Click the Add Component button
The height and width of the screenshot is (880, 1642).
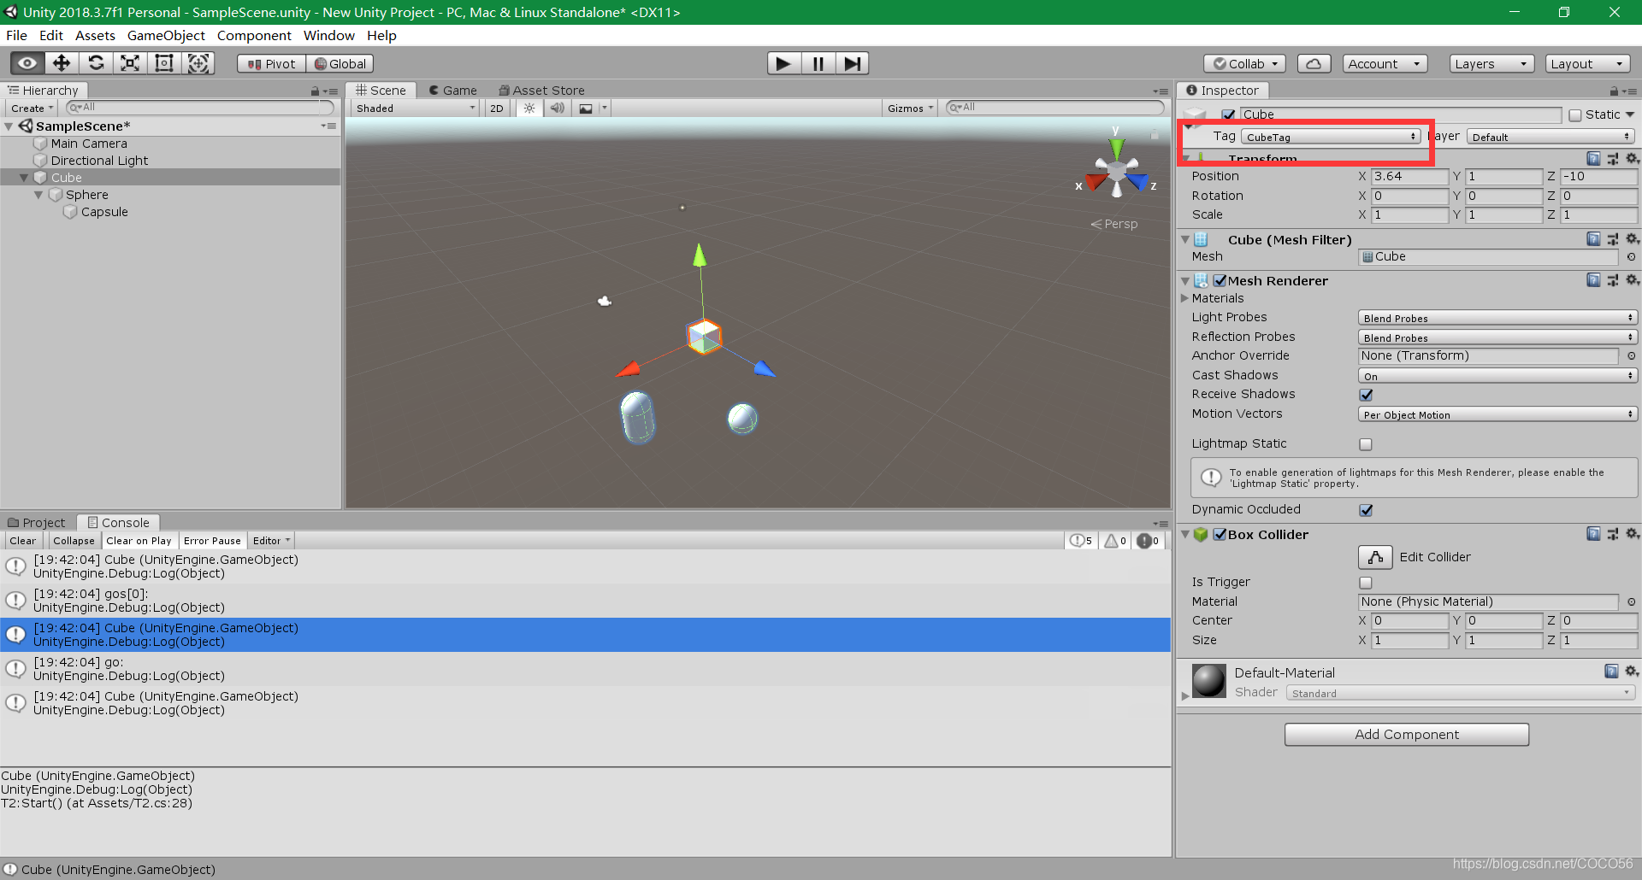pos(1407,735)
